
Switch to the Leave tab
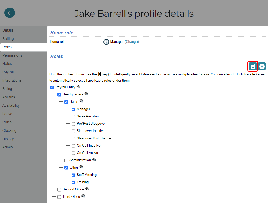[23, 114]
